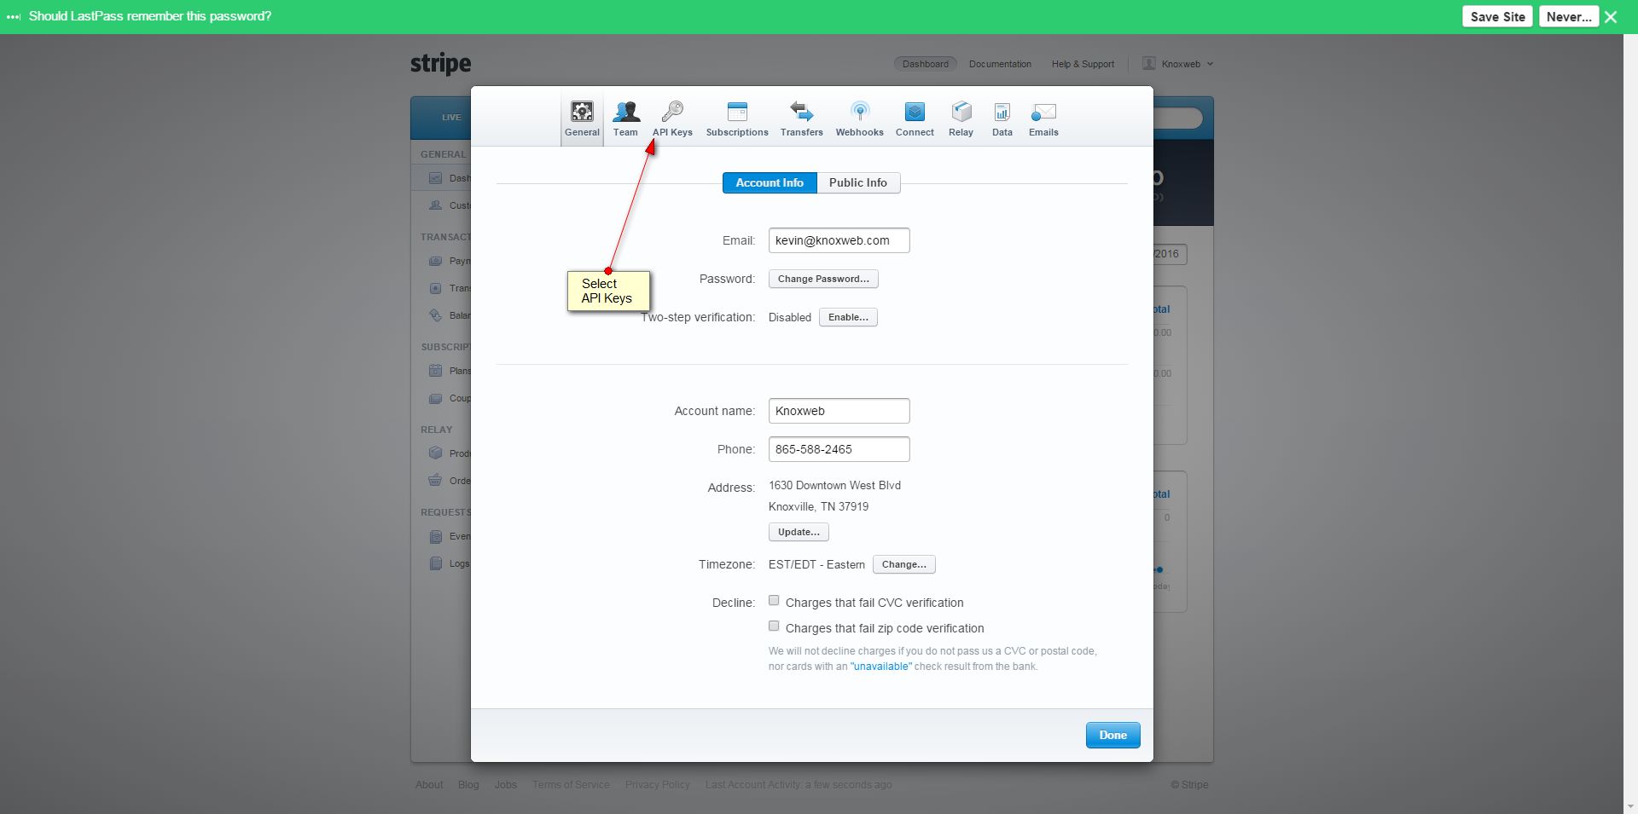Open the Emails envelope icon
The image size is (1638, 814).
[x=1043, y=113]
